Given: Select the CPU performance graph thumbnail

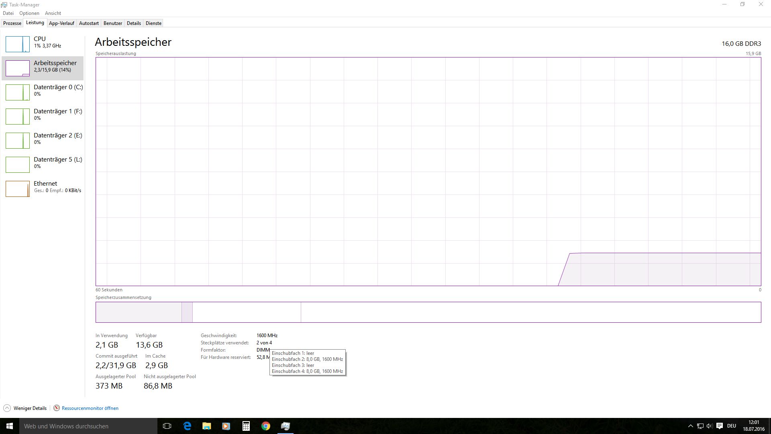Looking at the screenshot, I should (18, 44).
